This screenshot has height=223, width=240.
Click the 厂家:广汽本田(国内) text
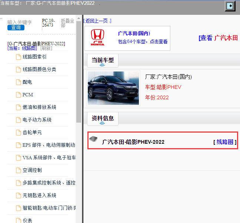click(x=169, y=77)
